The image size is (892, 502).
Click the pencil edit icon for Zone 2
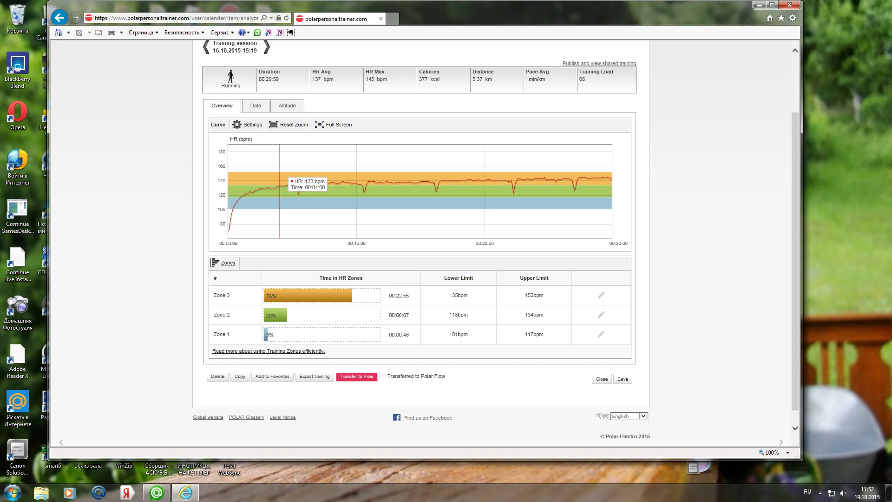point(601,315)
